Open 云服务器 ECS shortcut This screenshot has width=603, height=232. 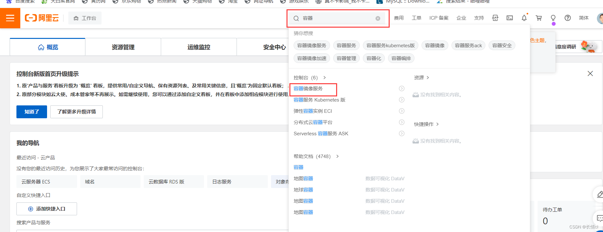(x=47, y=182)
